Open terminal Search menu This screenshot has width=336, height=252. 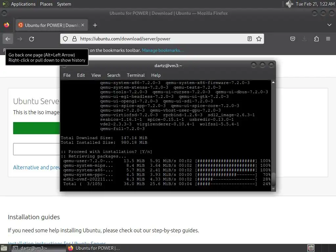click(x=114, y=75)
